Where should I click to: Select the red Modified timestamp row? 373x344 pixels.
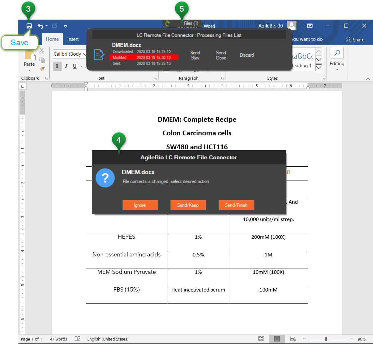pos(144,57)
